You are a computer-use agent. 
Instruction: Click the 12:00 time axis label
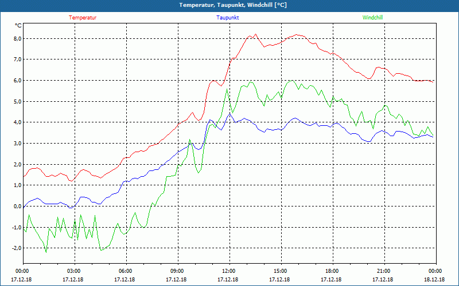click(x=228, y=271)
